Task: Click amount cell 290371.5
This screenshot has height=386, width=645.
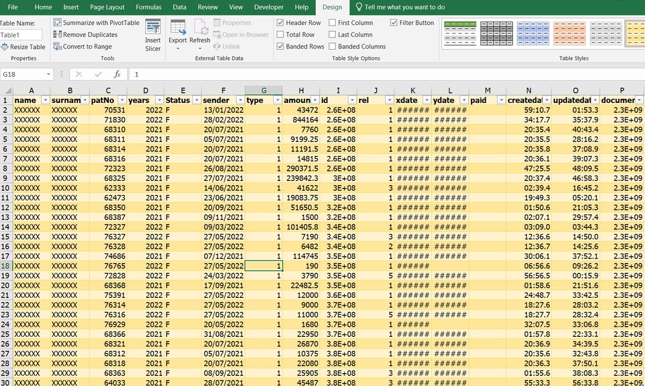Action: (x=301, y=168)
